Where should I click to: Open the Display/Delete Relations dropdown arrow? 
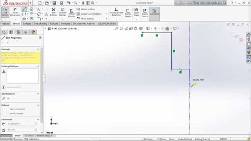coord(116,19)
